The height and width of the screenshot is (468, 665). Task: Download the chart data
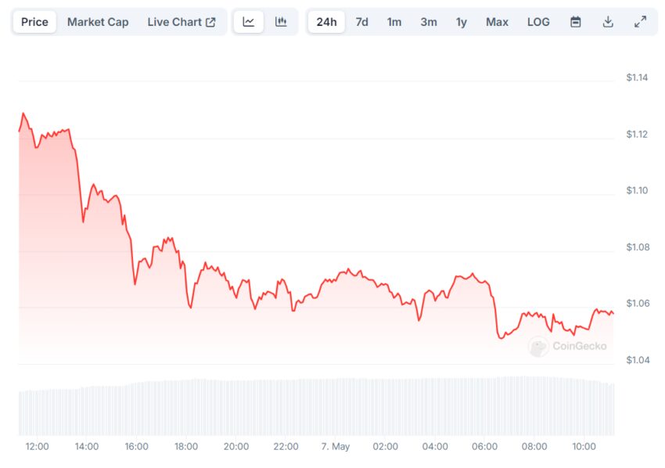[608, 22]
